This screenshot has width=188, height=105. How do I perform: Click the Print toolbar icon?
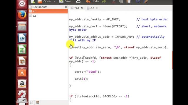(x=78, y=1)
